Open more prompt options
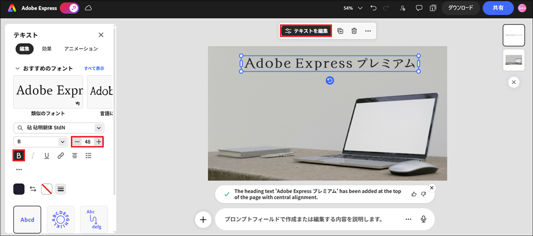 409,219
